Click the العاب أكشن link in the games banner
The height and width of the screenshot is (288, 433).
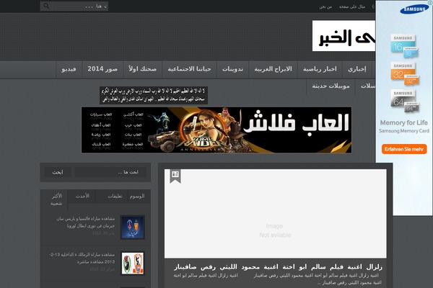(133, 114)
